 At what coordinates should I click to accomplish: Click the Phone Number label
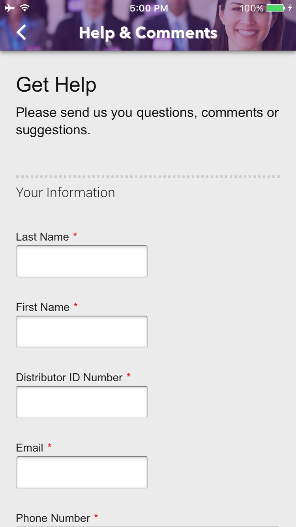pyautogui.click(x=53, y=518)
